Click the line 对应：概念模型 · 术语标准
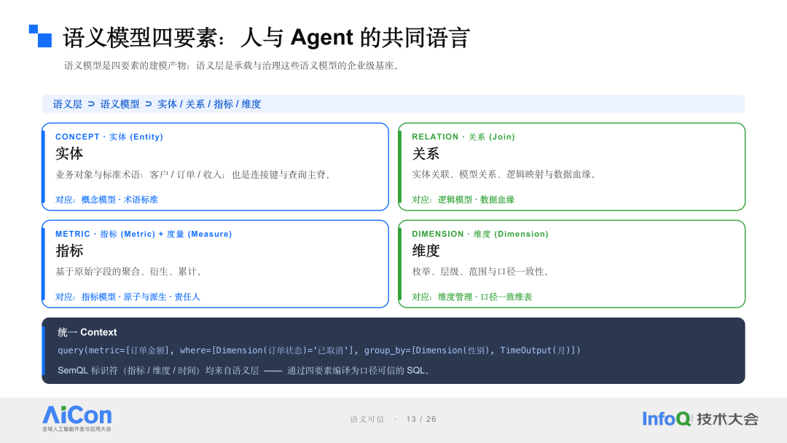The width and height of the screenshot is (787, 443). 106,200
